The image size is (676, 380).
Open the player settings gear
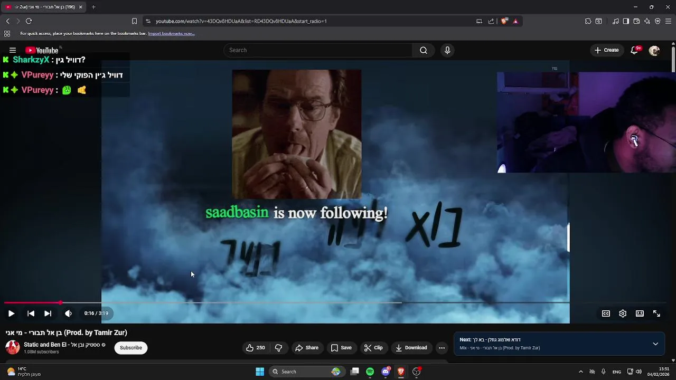pyautogui.click(x=623, y=313)
